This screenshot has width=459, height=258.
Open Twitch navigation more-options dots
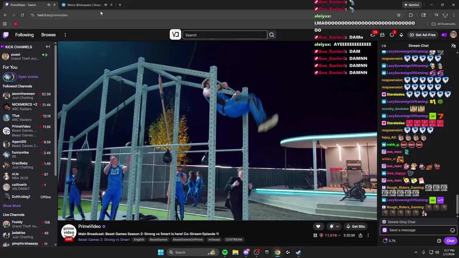click(65, 35)
